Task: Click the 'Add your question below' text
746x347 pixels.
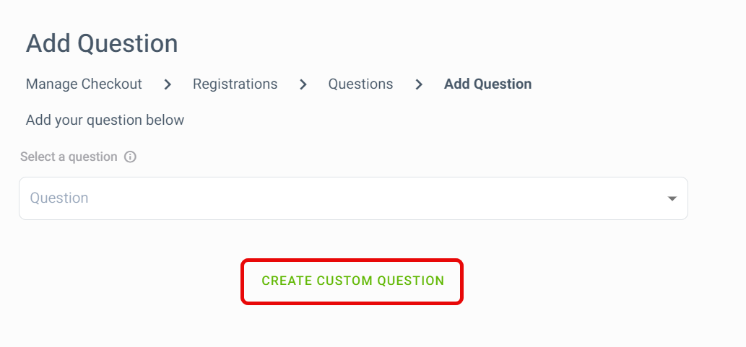Action: pyautogui.click(x=105, y=120)
